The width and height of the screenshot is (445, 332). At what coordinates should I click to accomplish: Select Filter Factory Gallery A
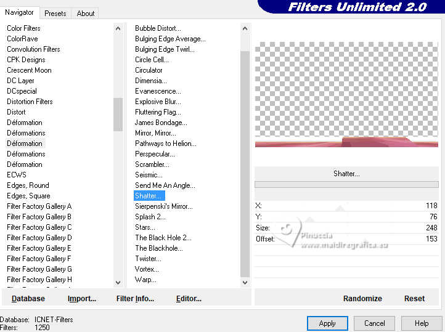coord(39,206)
